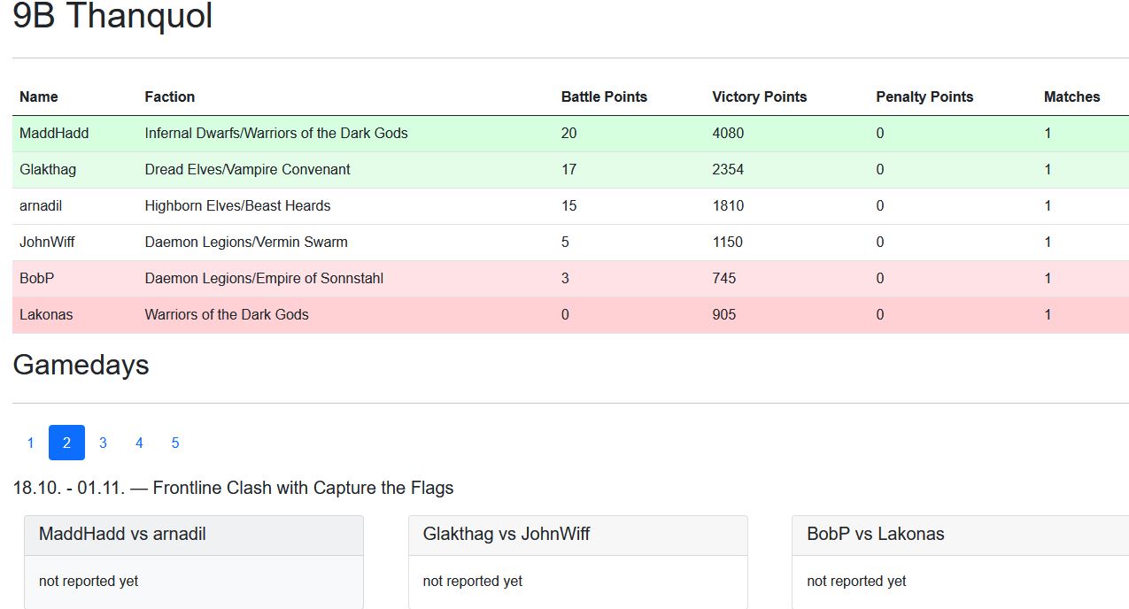This screenshot has height=609, width=1129.
Task: Click the Victory Points column header
Action: click(759, 96)
